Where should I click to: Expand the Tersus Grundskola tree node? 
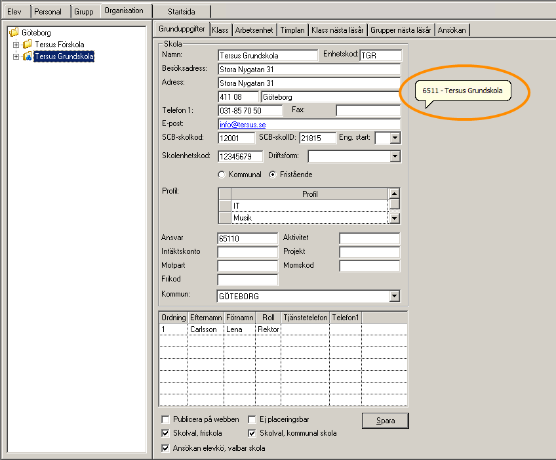point(16,56)
